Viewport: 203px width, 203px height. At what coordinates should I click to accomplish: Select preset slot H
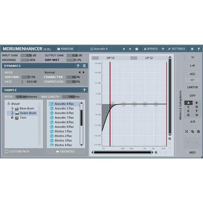tap(197, 115)
